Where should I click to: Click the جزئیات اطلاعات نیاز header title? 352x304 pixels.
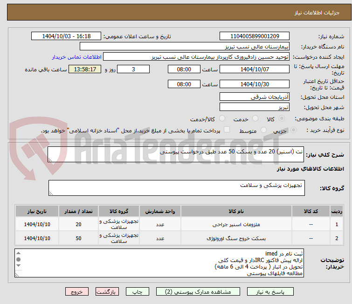tap(317, 13)
